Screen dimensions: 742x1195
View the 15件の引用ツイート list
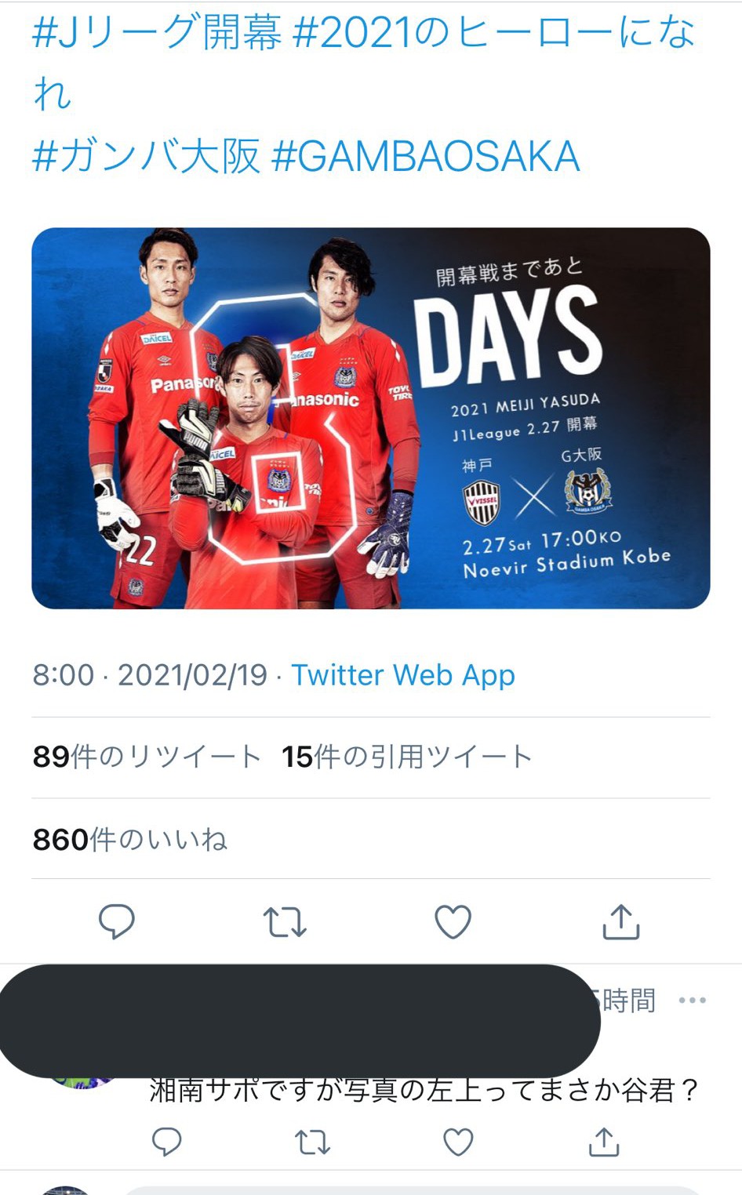[408, 757]
